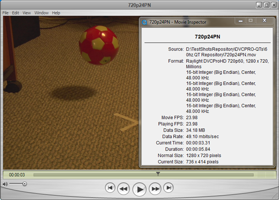Click the playhead marker on the timeline
279x200 pixels.
click(x=158, y=173)
